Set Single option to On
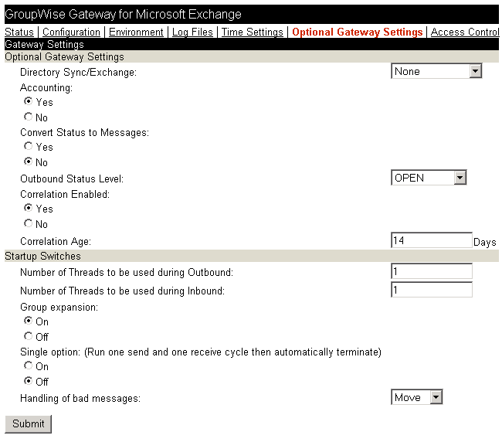 click(x=28, y=365)
